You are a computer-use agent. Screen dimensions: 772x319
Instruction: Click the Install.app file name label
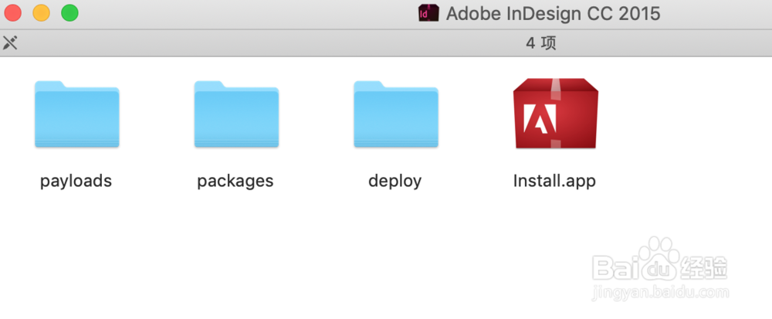point(554,182)
